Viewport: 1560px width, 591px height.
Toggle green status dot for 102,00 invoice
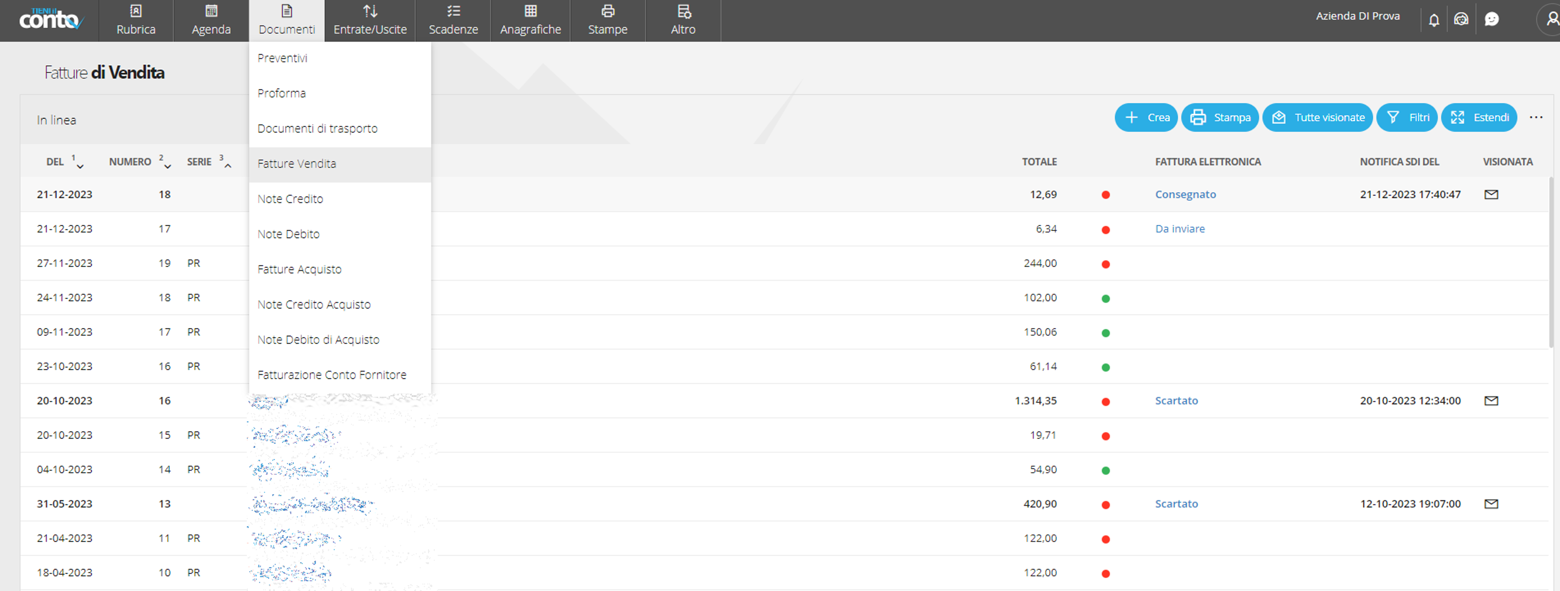pyautogui.click(x=1105, y=299)
